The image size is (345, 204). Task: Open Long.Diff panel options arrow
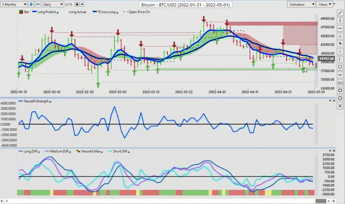click(330, 151)
